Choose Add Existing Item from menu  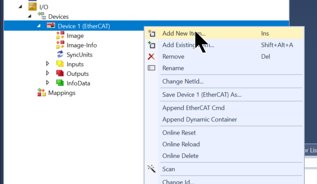[224, 45]
